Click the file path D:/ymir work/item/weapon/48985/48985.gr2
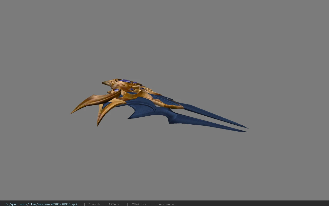Screen dimensions: 329x206 click(42, 204)
